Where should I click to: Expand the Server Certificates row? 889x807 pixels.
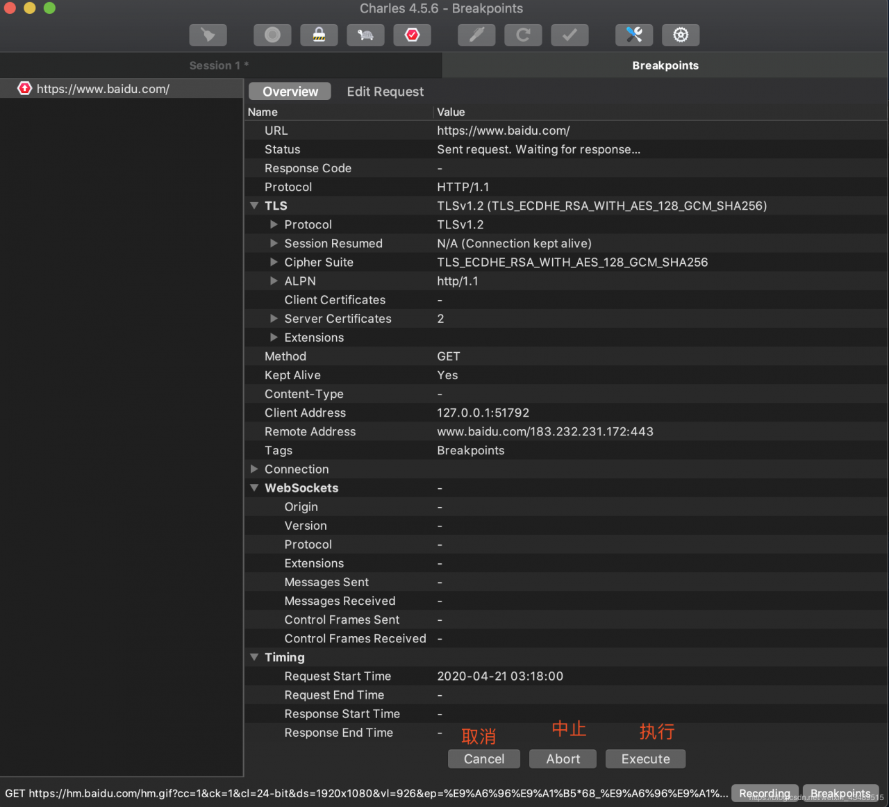[274, 318]
